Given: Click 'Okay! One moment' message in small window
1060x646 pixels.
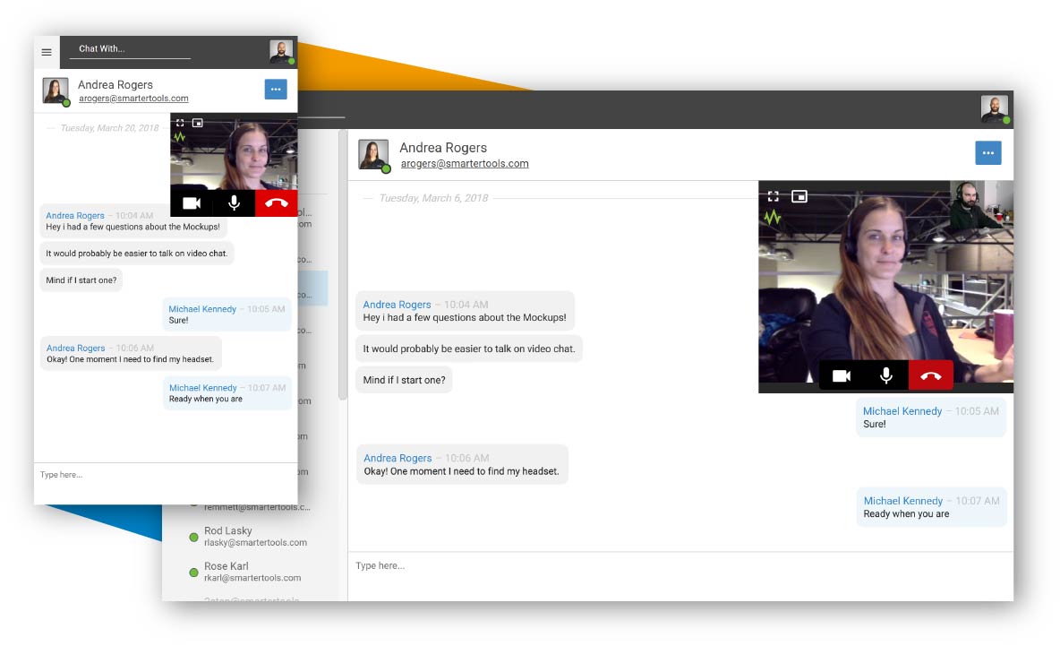Looking at the screenshot, I should [x=131, y=354].
